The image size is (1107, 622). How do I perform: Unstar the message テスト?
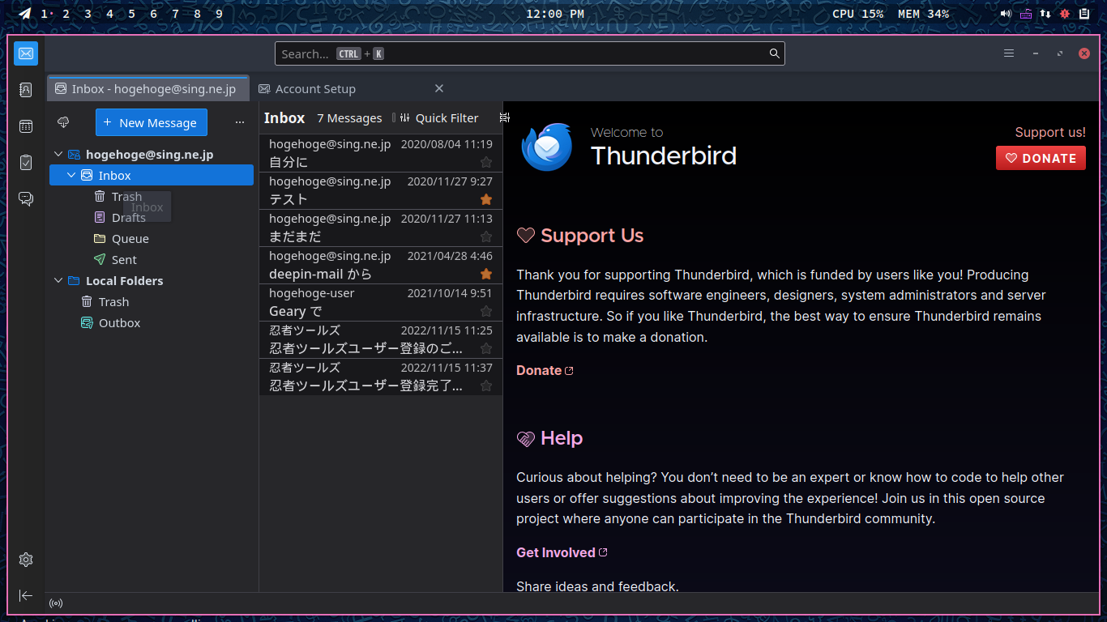pyautogui.click(x=486, y=199)
